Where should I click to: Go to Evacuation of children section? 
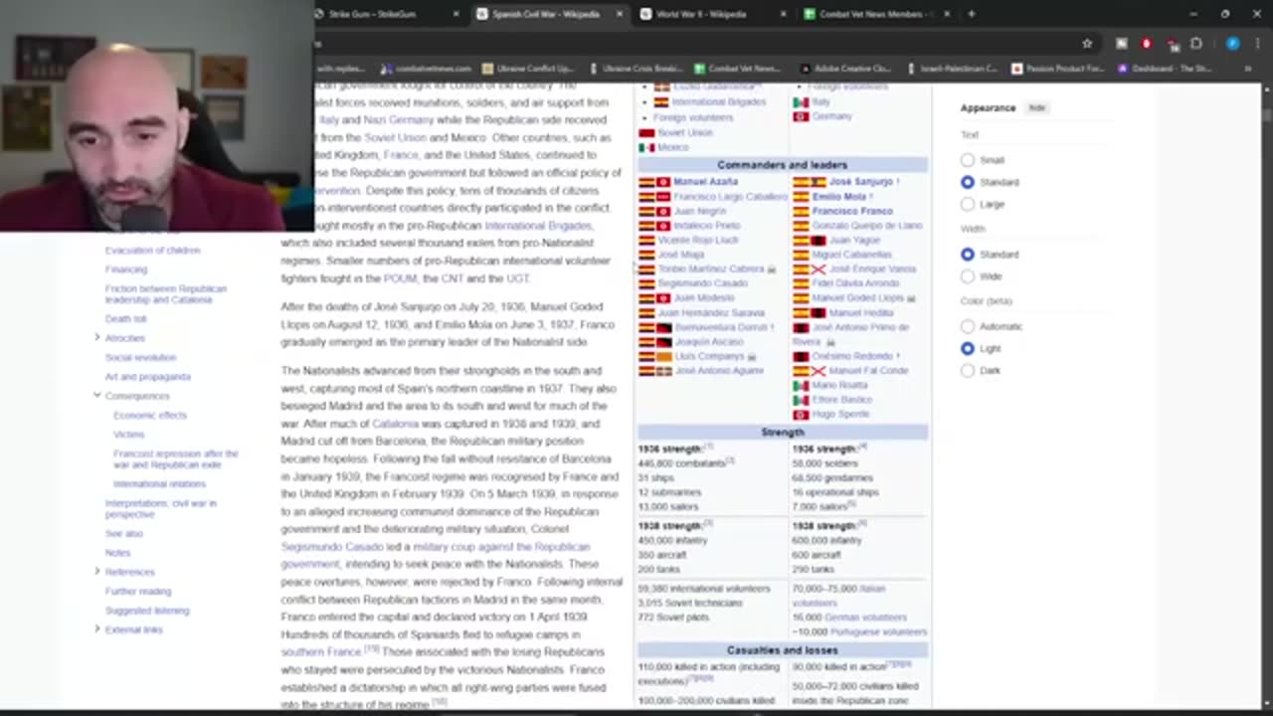pyautogui.click(x=152, y=251)
